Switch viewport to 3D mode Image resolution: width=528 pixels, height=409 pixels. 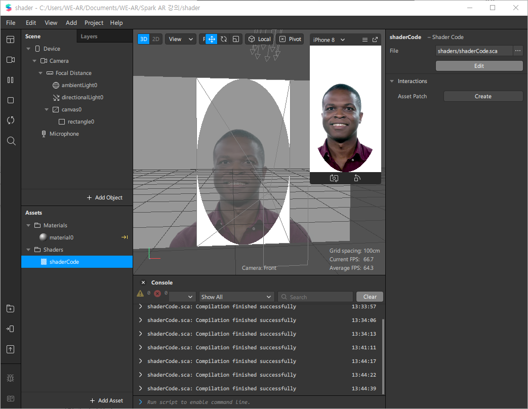click(143, 39)
